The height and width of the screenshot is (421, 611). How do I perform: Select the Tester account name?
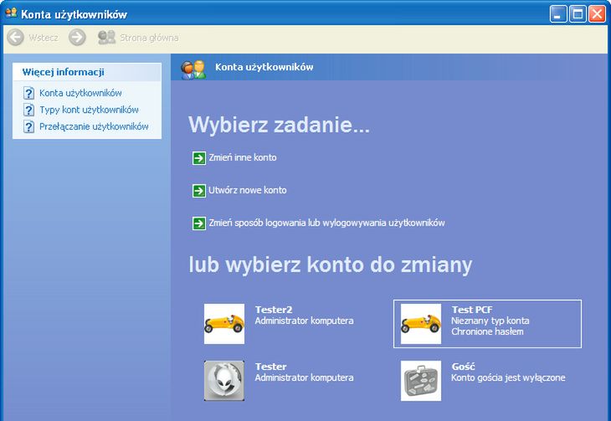tap(271, 367)
